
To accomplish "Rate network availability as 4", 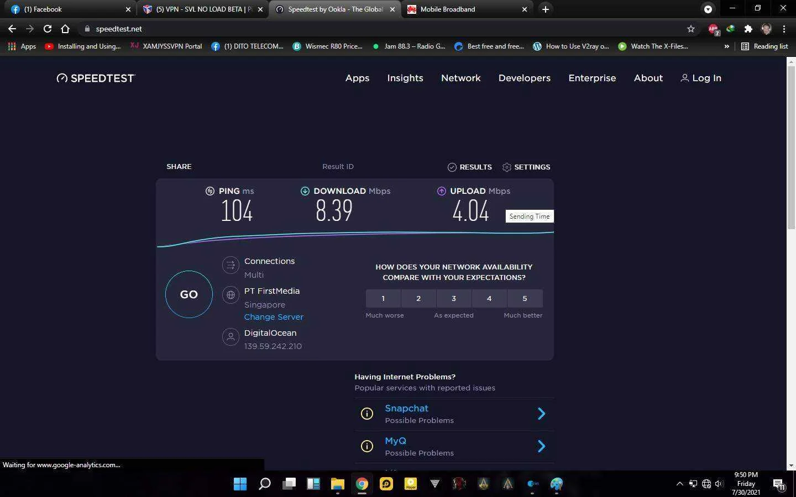I will tap(489, 298).
